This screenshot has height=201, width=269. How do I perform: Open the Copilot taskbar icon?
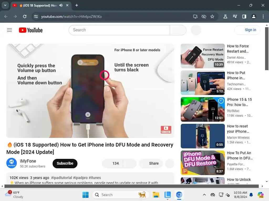click(260, 195)
